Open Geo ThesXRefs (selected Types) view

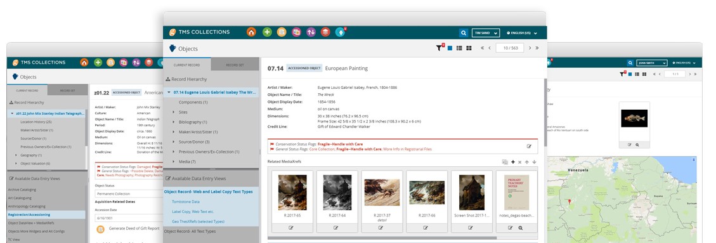tap(198, 221)
